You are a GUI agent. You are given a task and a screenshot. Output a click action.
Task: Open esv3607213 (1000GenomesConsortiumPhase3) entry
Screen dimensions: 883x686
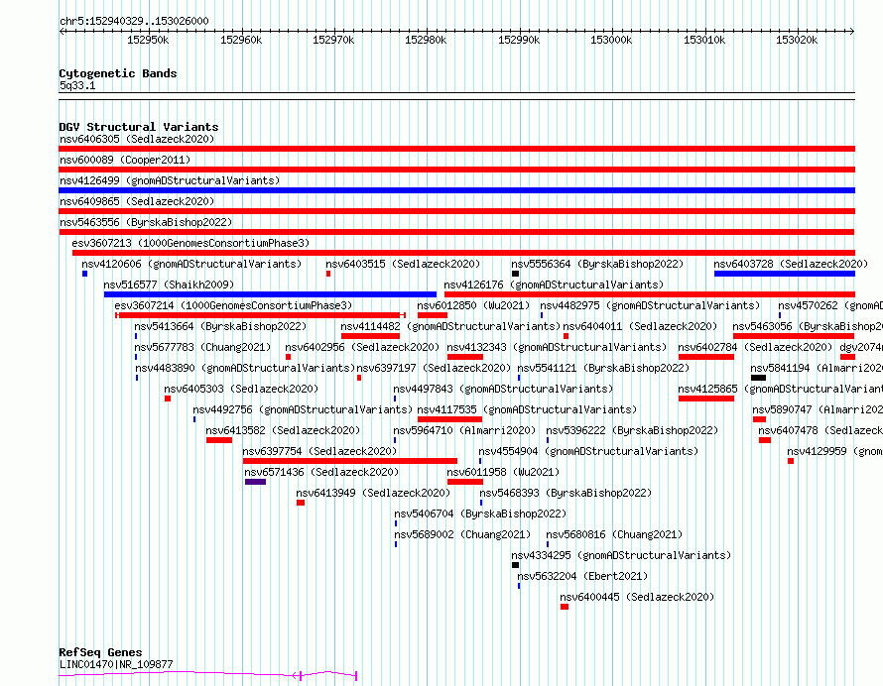tap(190, 243)
